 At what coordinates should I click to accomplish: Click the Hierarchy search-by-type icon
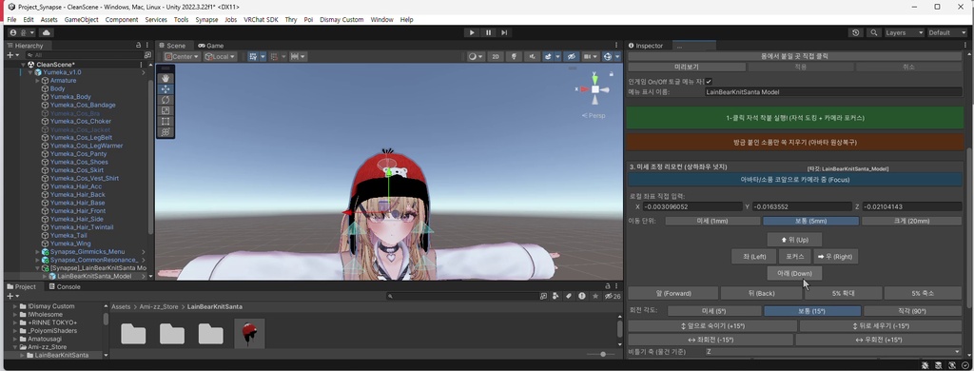tap(147, 55)
